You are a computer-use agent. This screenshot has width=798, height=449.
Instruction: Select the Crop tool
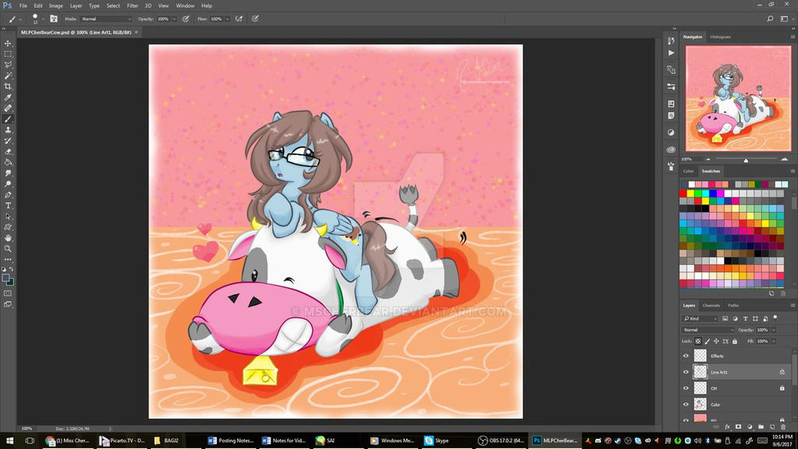point(8,87)
